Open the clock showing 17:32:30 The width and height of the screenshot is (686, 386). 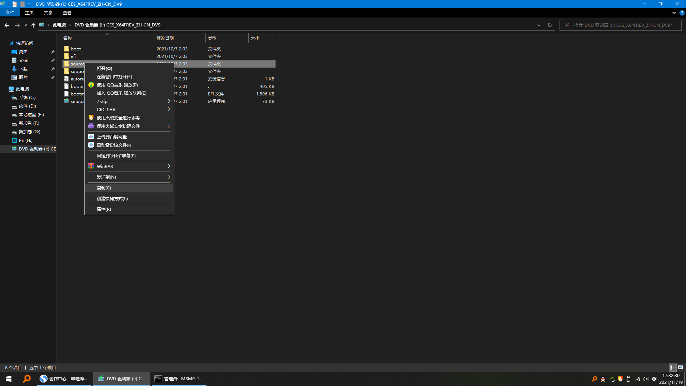point(671,379)
